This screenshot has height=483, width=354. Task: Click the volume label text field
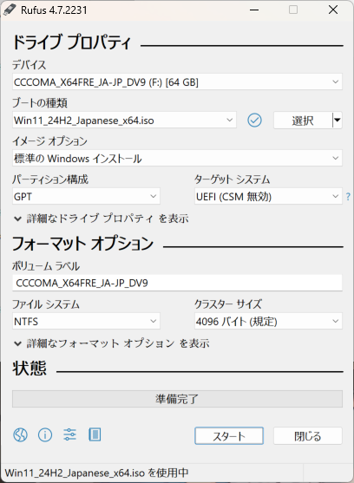pyautogui.click(x=177, y=283)
